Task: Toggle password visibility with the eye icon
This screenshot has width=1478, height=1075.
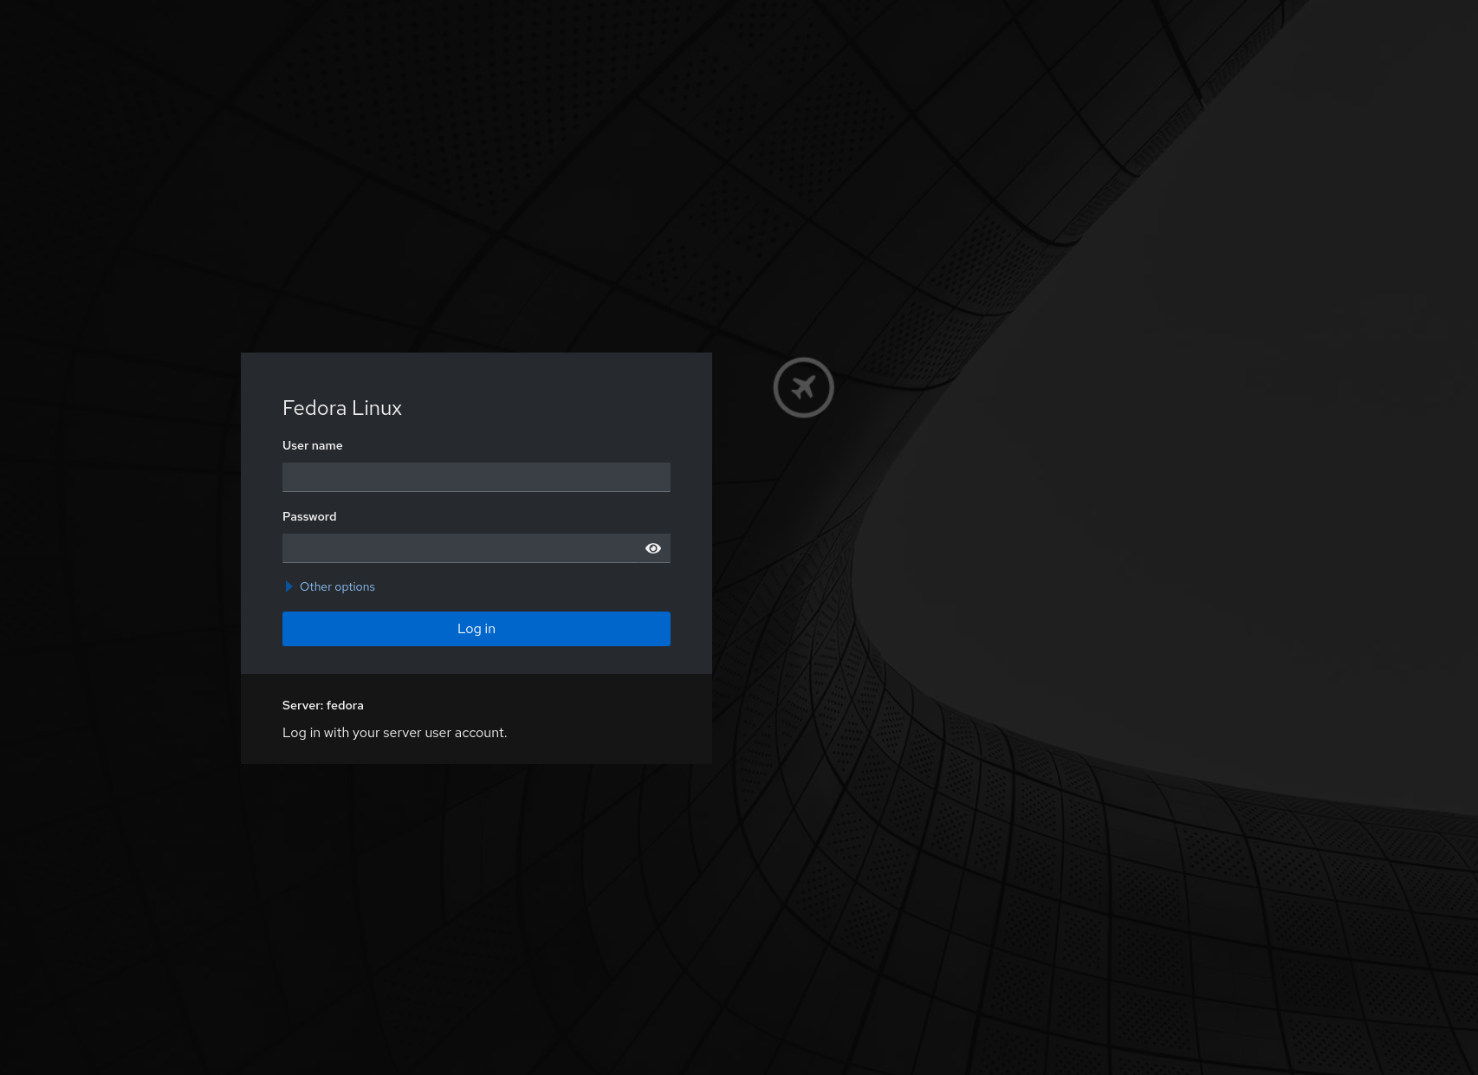Action: click(653, 548)
